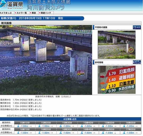The height and width of the screenshot is (136, 143).
Task: Click the 船橋(安曇川) date banner
Action: pyautogui.click(x=42, y=18)
